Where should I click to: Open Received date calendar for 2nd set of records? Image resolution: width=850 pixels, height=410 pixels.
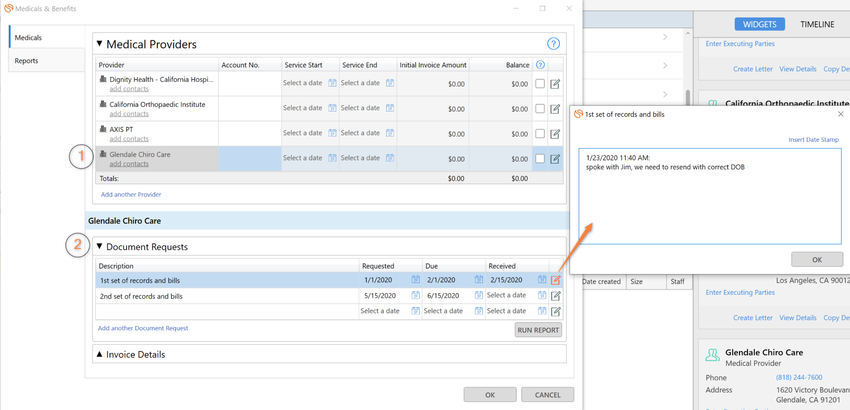click(542, 295)
